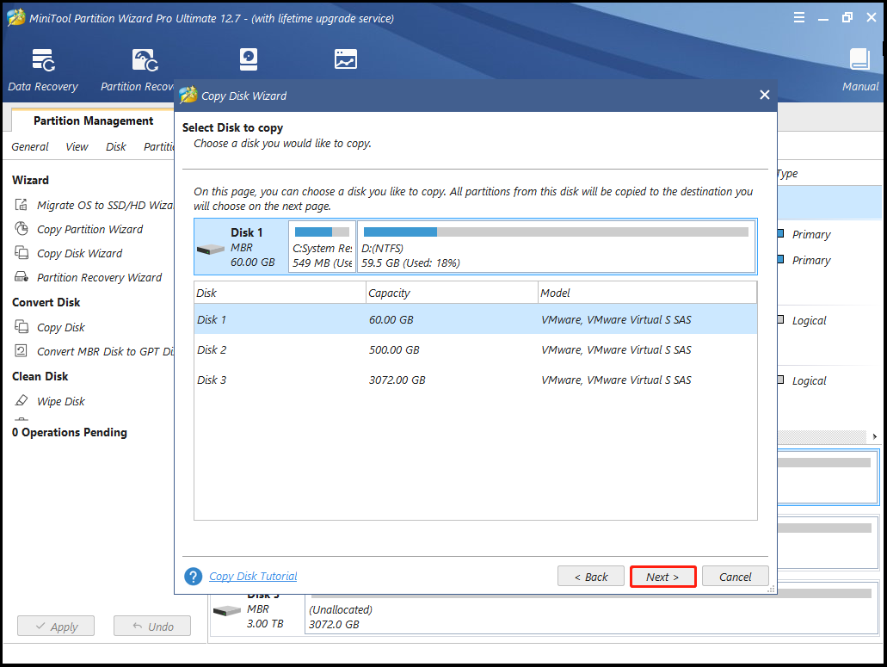Click the MBR 3.00 TB drive icon in main window
887x667 pixels.
(227, 611)
